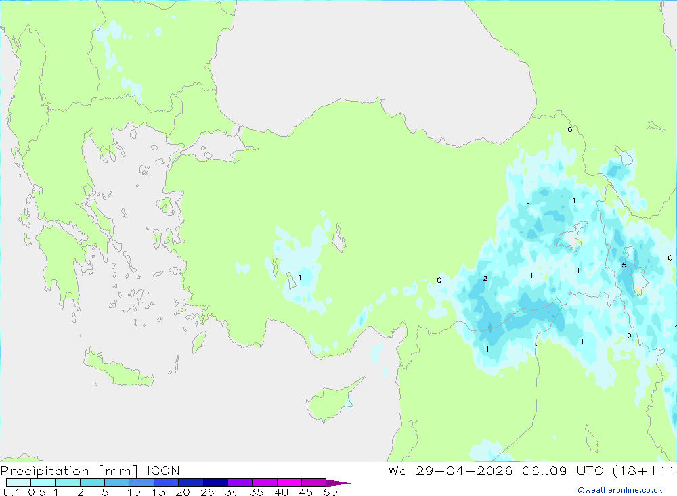Pick the 2–5 mm legend swatch
This screenshot has height=496, width=677.
92,482
